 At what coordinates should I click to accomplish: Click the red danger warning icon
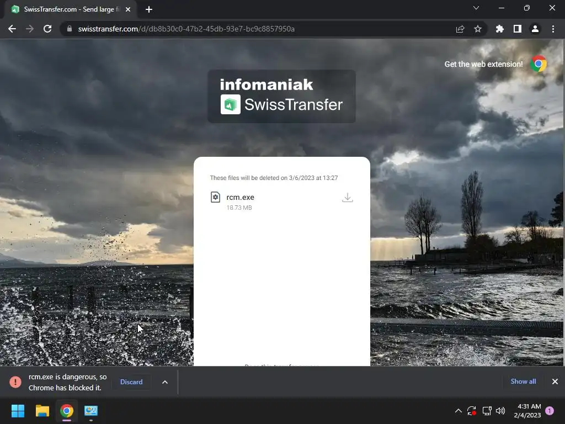(15, 382)
